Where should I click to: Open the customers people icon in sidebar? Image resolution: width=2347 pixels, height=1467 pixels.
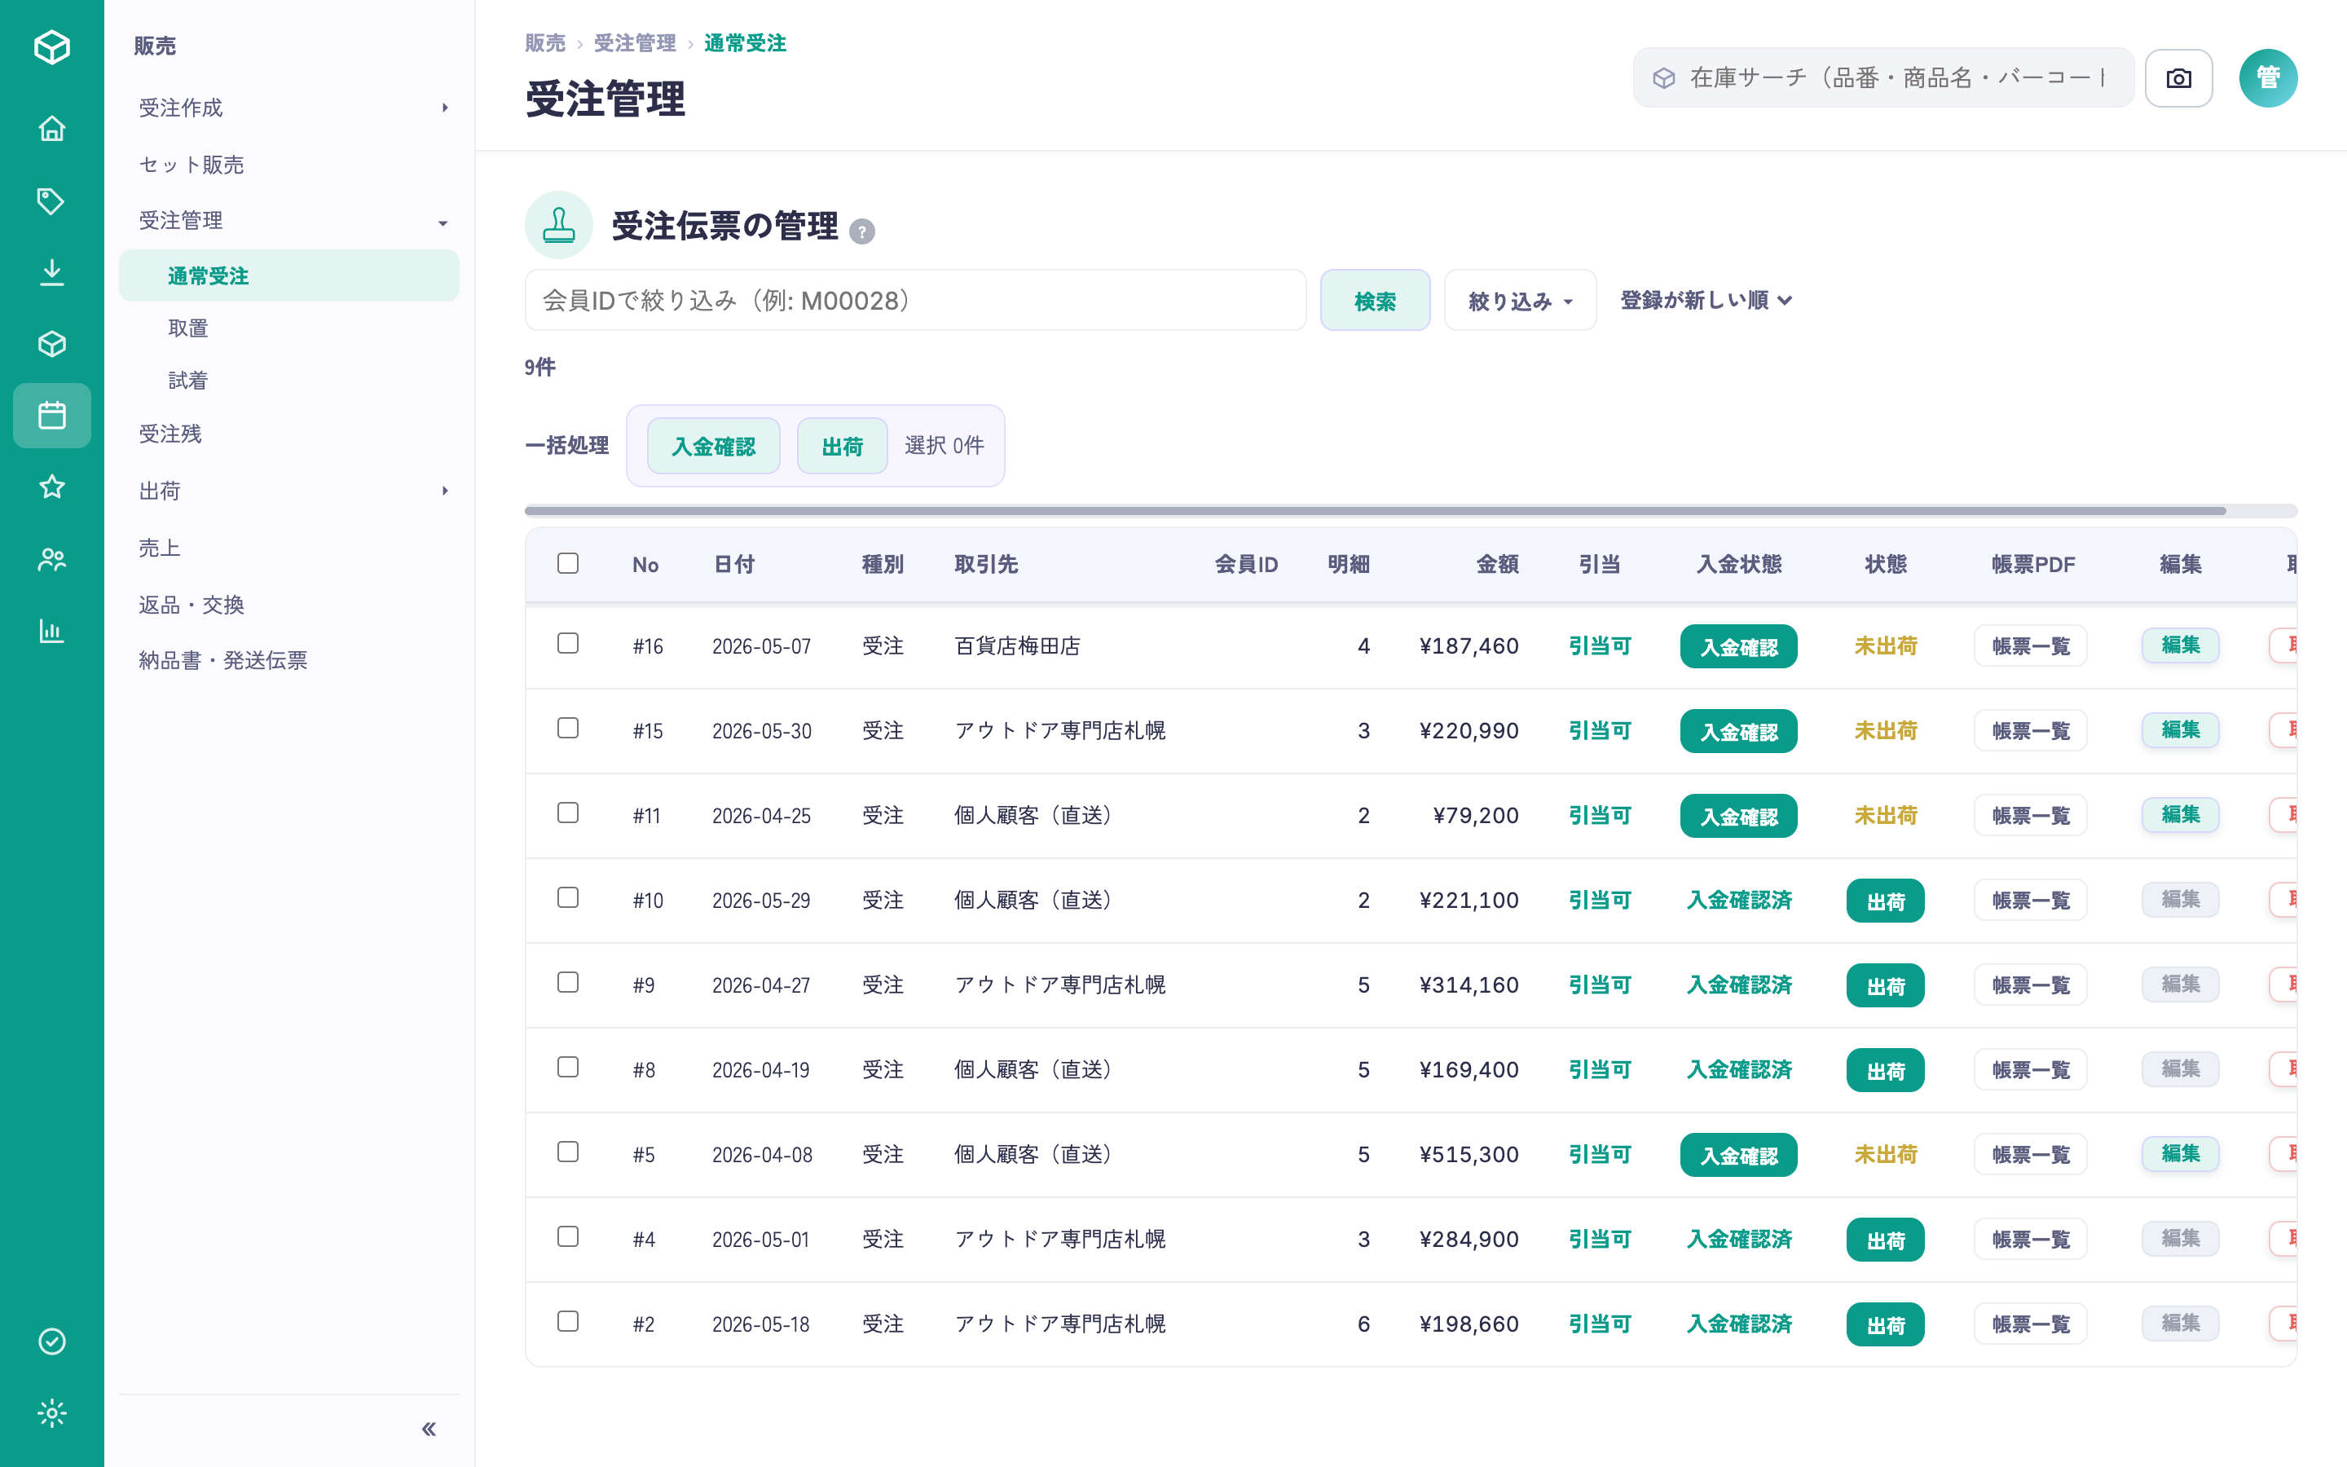coord(51,560)
